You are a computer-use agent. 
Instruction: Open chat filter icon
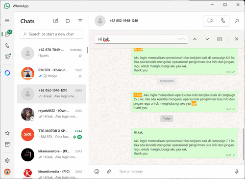pos(80,21)
